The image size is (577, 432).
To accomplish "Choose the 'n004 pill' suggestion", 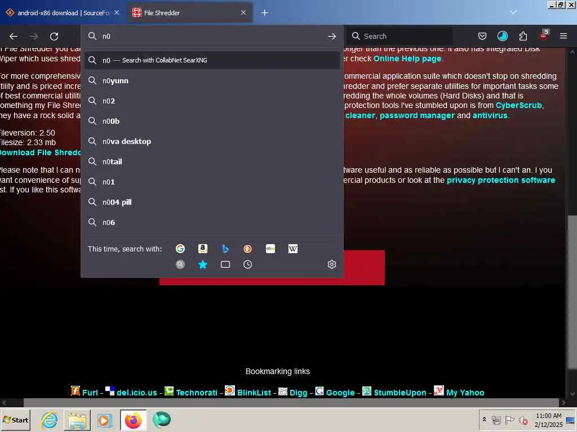I will [212, 202].
